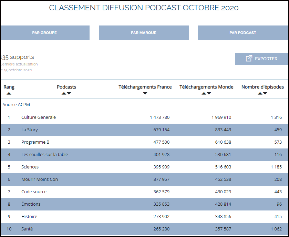Click the ascending sort arrow under Rang
Screen dimensions: 289x237
pos(9,93)
